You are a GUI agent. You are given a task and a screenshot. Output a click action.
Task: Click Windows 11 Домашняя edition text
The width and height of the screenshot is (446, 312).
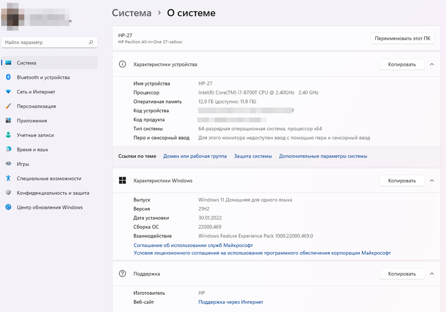pyautogui.click(x=245, y=200)
